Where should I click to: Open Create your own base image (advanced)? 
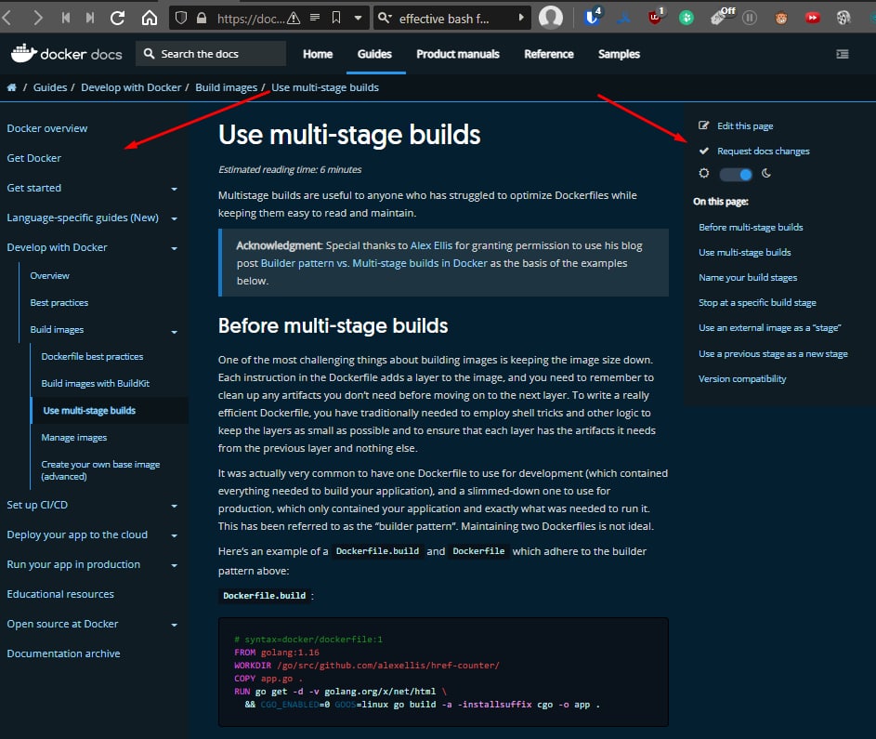[100, 470]
